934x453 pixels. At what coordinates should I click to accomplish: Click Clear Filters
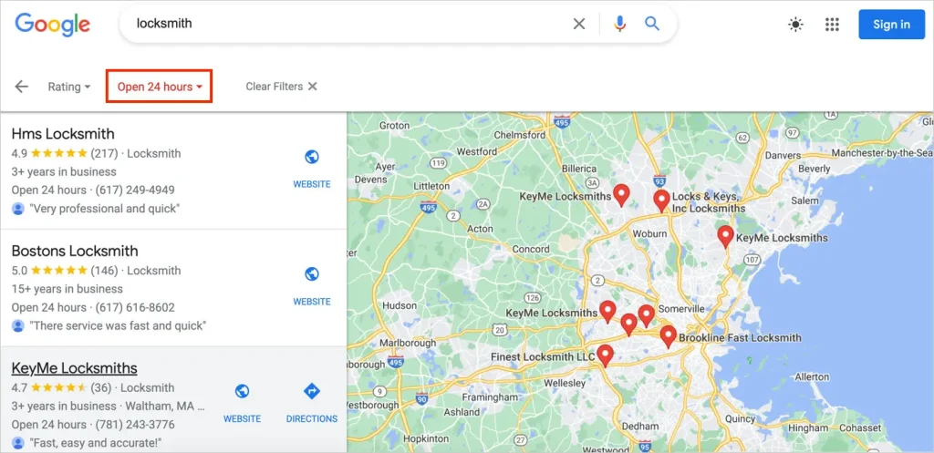tap(281, 87)
